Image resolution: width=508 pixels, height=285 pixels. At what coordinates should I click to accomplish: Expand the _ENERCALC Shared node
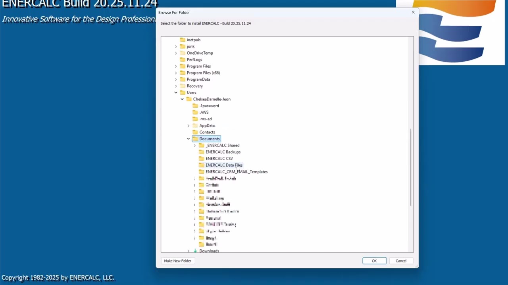tap(195, 145)
